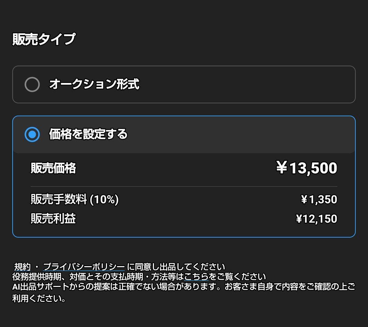Click the 役務提供時期 notice text
368x327 pixels.
point(98,276)
